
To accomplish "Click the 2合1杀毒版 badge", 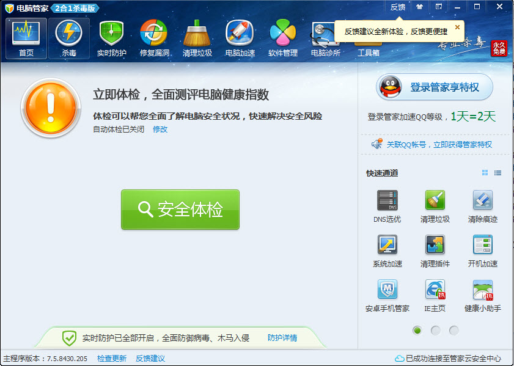I will tap(75, 8).
